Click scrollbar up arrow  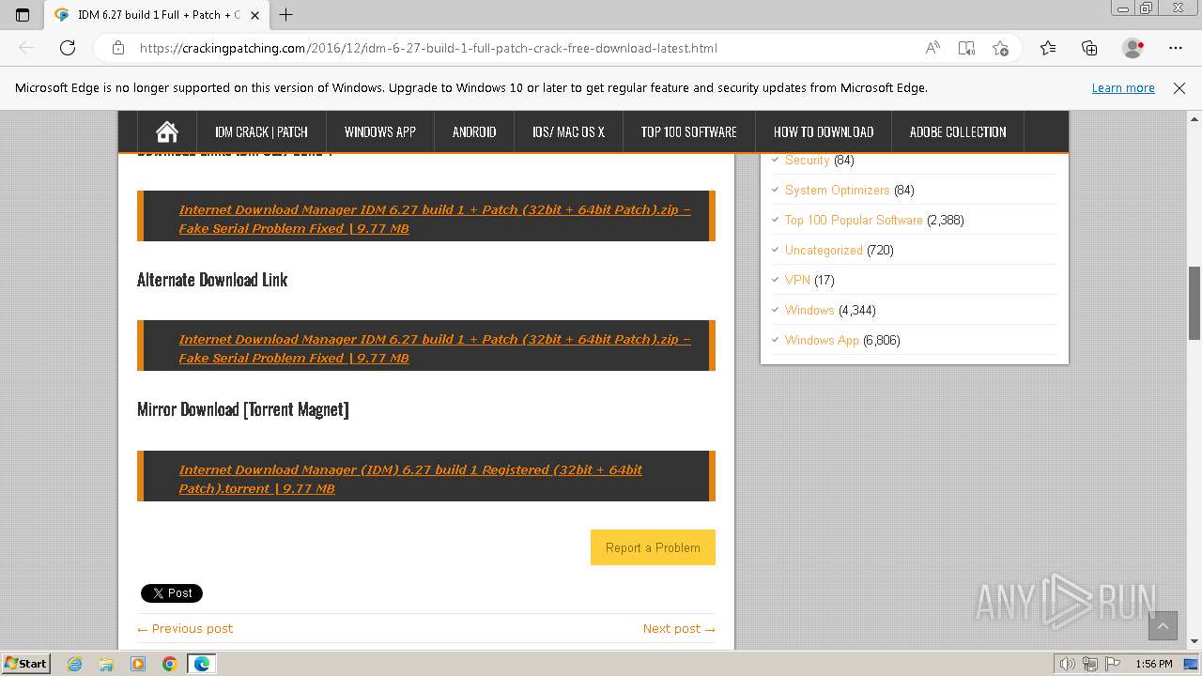coord(1194,118)
